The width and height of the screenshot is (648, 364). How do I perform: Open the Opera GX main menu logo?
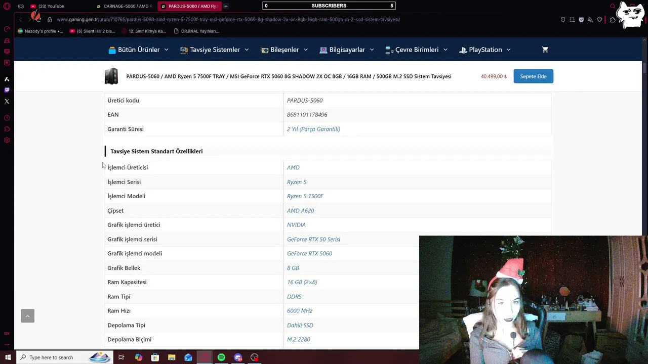7,7
